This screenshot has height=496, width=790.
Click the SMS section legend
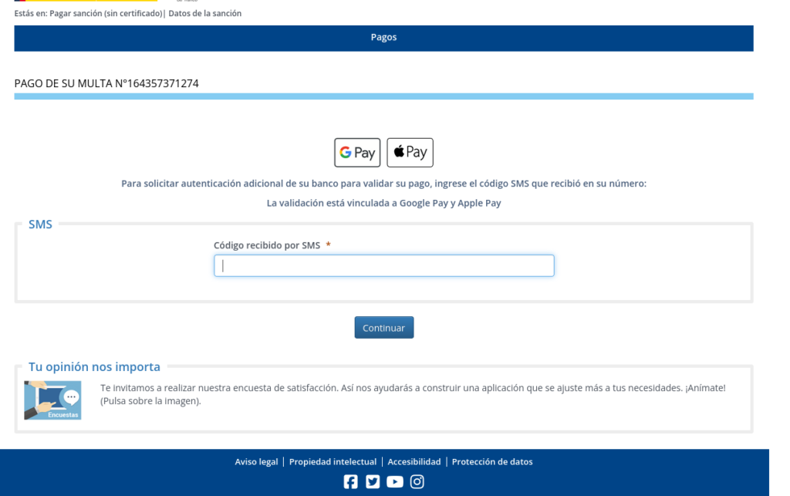40,224
